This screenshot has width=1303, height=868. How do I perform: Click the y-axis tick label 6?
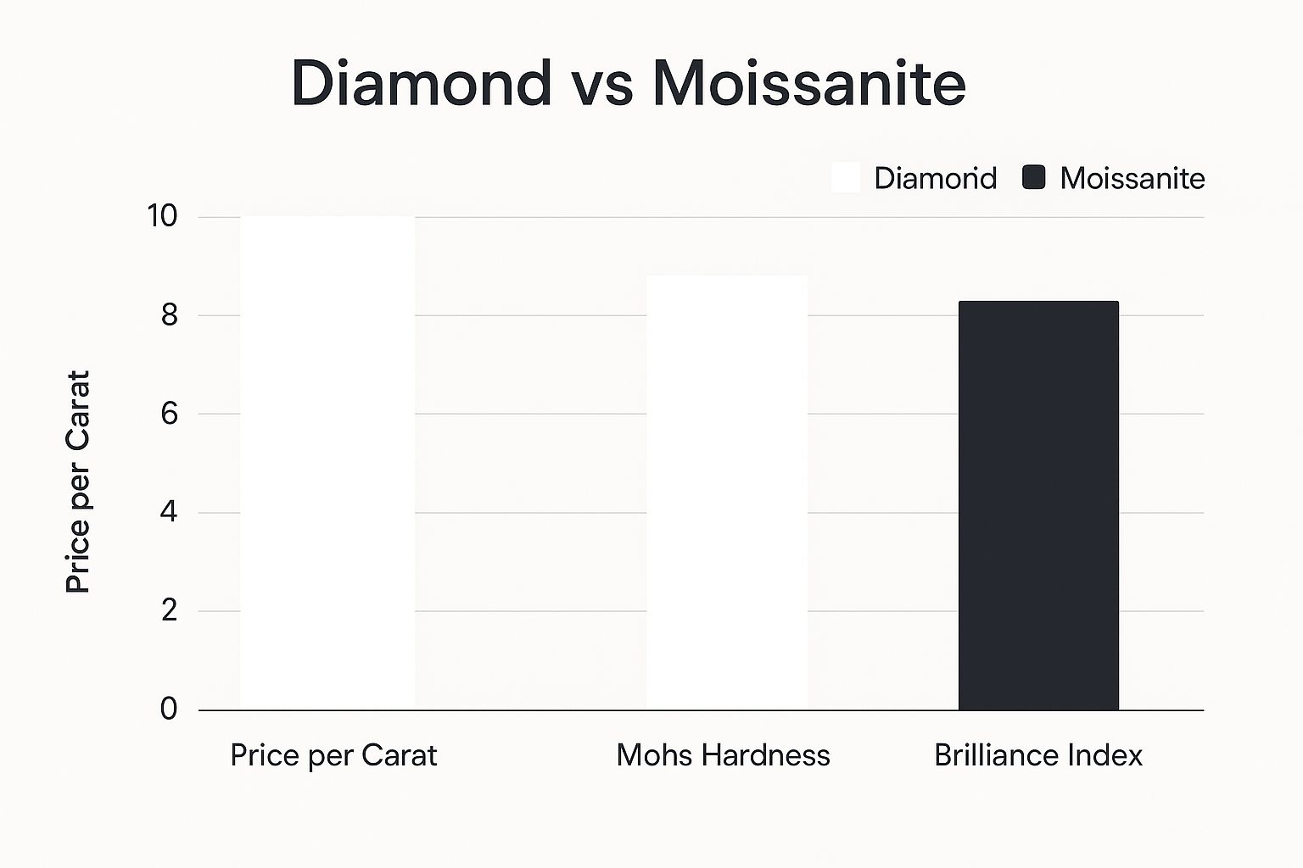169,414
